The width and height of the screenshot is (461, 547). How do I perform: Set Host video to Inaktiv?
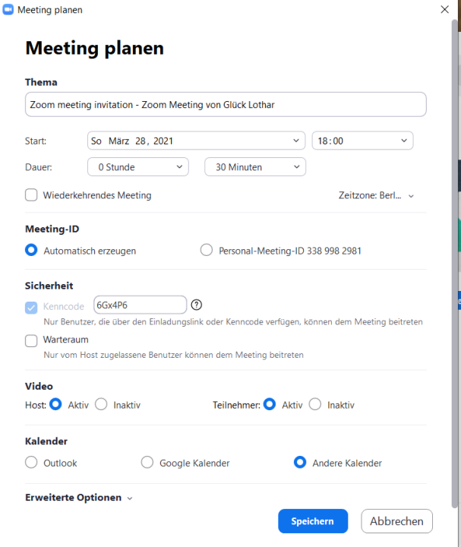pyautogui.click(x=101, y=404)
